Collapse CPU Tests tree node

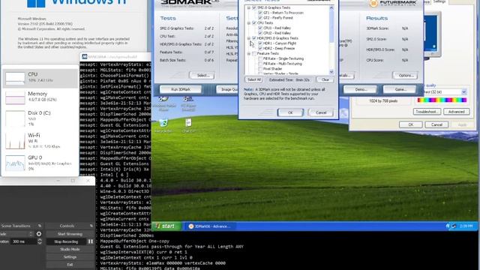point(249,23)
